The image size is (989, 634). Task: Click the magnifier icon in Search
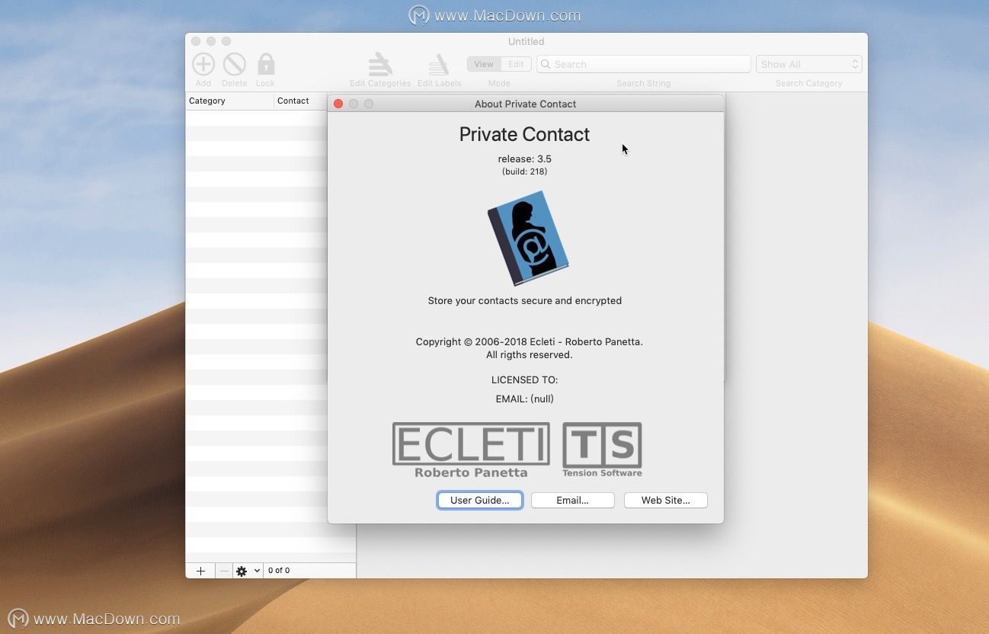pyautogui.click(x=545, y=64)
